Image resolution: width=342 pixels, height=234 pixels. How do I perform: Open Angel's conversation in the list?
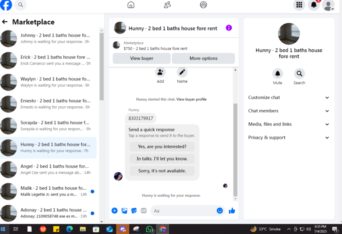[x=48, y=169]
